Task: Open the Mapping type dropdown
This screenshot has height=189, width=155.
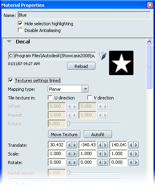Action: coord(85,89)
